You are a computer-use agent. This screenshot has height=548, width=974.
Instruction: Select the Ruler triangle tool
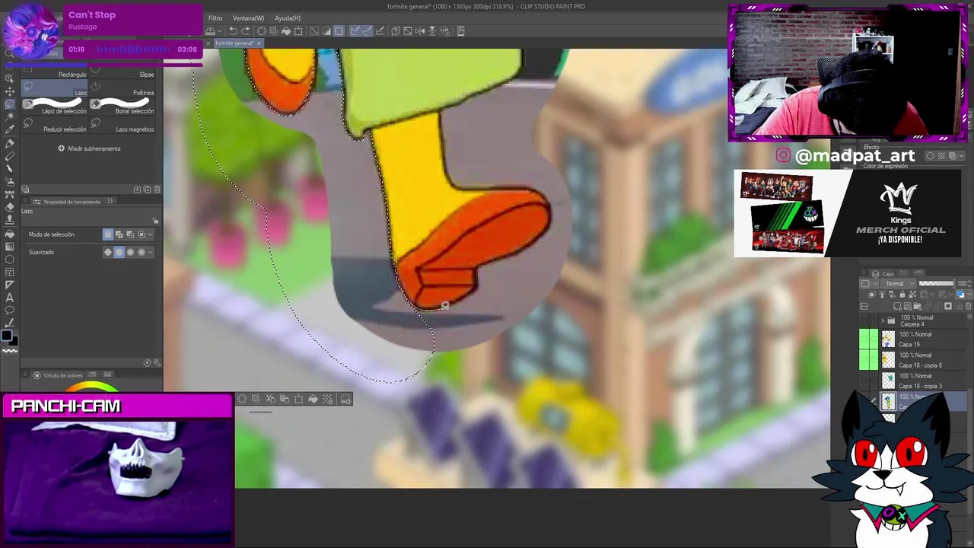[9, 285]
